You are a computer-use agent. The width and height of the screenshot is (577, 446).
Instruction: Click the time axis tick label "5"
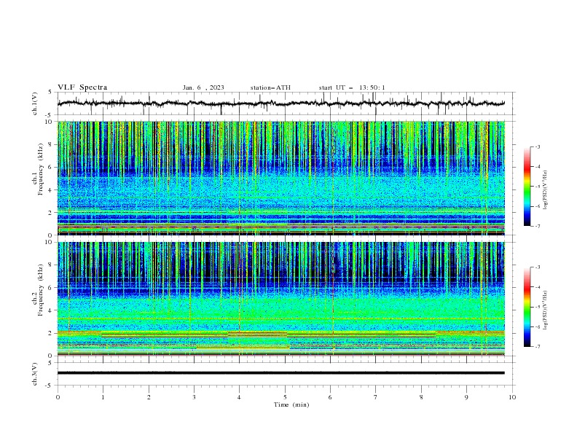[x=285, y=397]
